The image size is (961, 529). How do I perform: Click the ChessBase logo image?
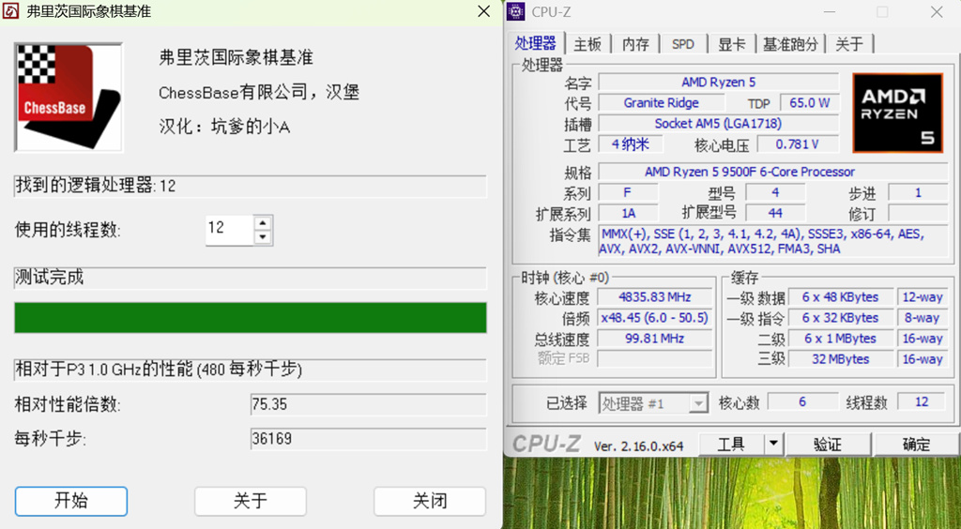pos(69,98)
